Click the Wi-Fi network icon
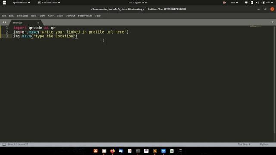276x155 pixels. 246,3
